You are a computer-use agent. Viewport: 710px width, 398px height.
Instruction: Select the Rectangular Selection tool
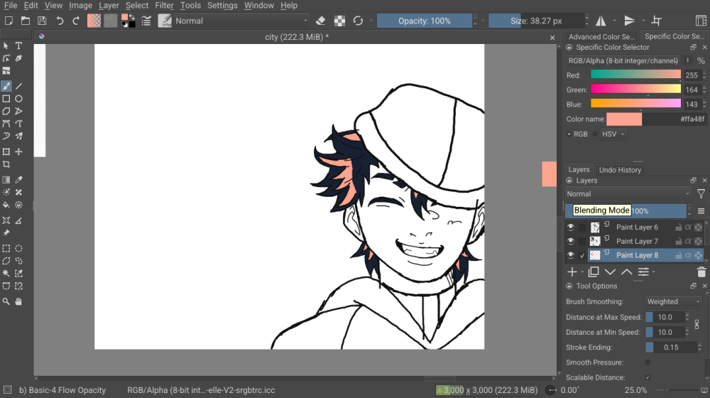click(x=6, y=249)
